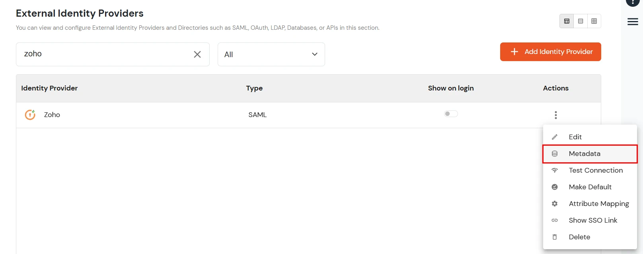Choose Delete from the actions menu
Viewport: 643px width, 254px height.
click(x=590, y=237)
